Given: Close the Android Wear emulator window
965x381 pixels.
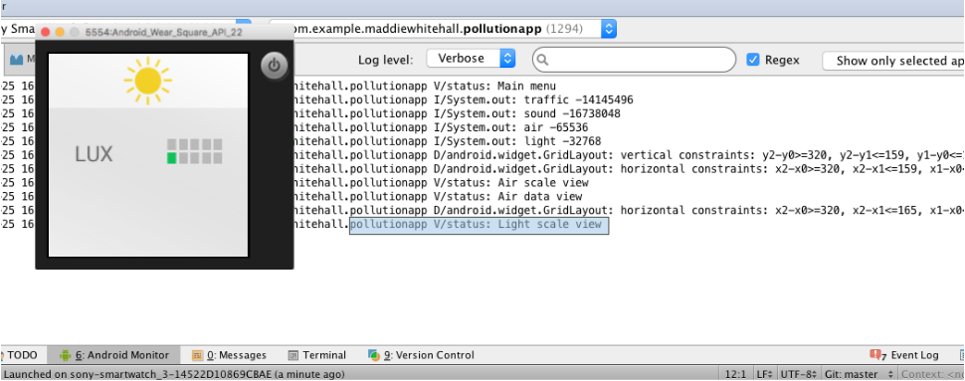Looking at the screenshot, I should pyautogui.click(x=45, y=32).
